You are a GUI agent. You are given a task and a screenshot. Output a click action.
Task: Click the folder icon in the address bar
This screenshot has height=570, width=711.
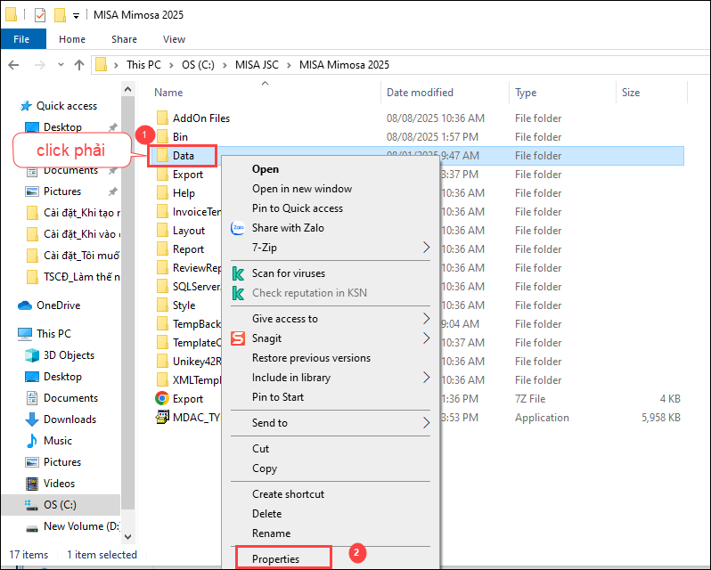point(101,65)
